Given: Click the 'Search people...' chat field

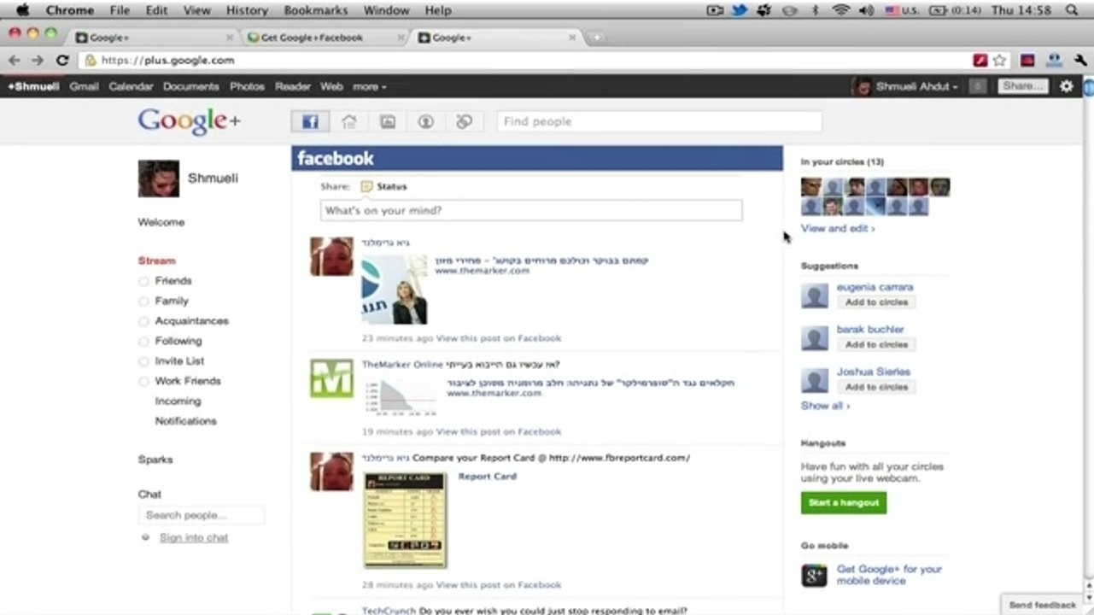Looking at the screenshot, I should 202,515.
